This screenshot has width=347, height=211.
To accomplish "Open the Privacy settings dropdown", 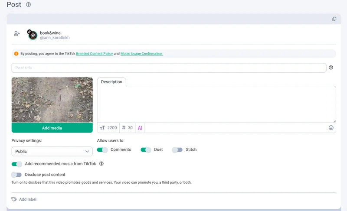I will click(x=52, y=151).
